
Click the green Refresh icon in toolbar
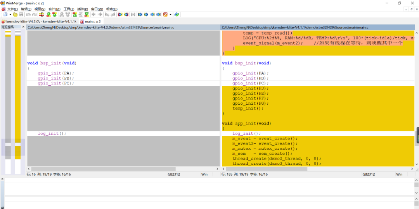(177, 14)
